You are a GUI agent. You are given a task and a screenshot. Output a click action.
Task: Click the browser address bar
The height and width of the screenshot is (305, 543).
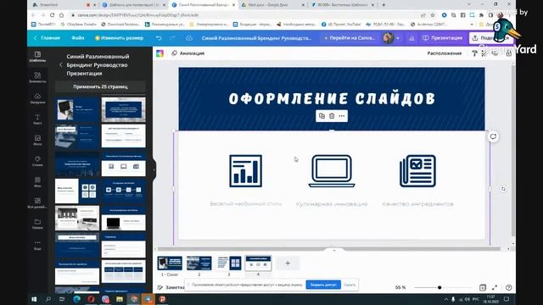[x=243, y=15]
